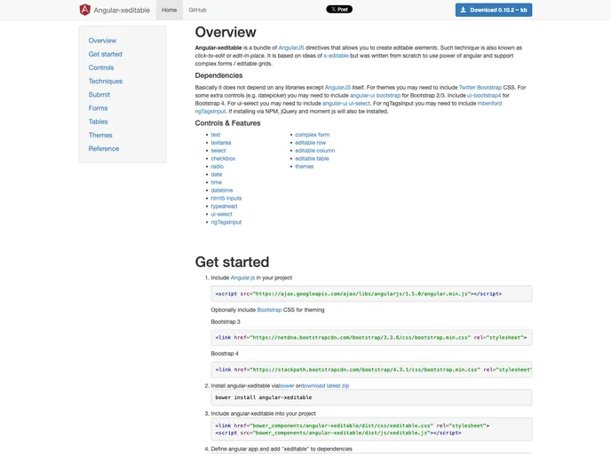Click the textarea control link
Viewport: 611px width, 454px height.
click(221, 143)
